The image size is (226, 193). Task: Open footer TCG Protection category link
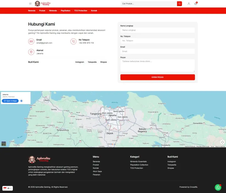[x=137, y=168]
